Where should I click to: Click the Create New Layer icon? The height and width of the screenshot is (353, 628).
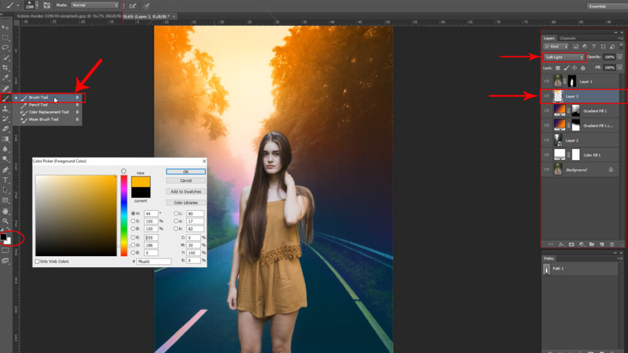click(x=601, y=242)
